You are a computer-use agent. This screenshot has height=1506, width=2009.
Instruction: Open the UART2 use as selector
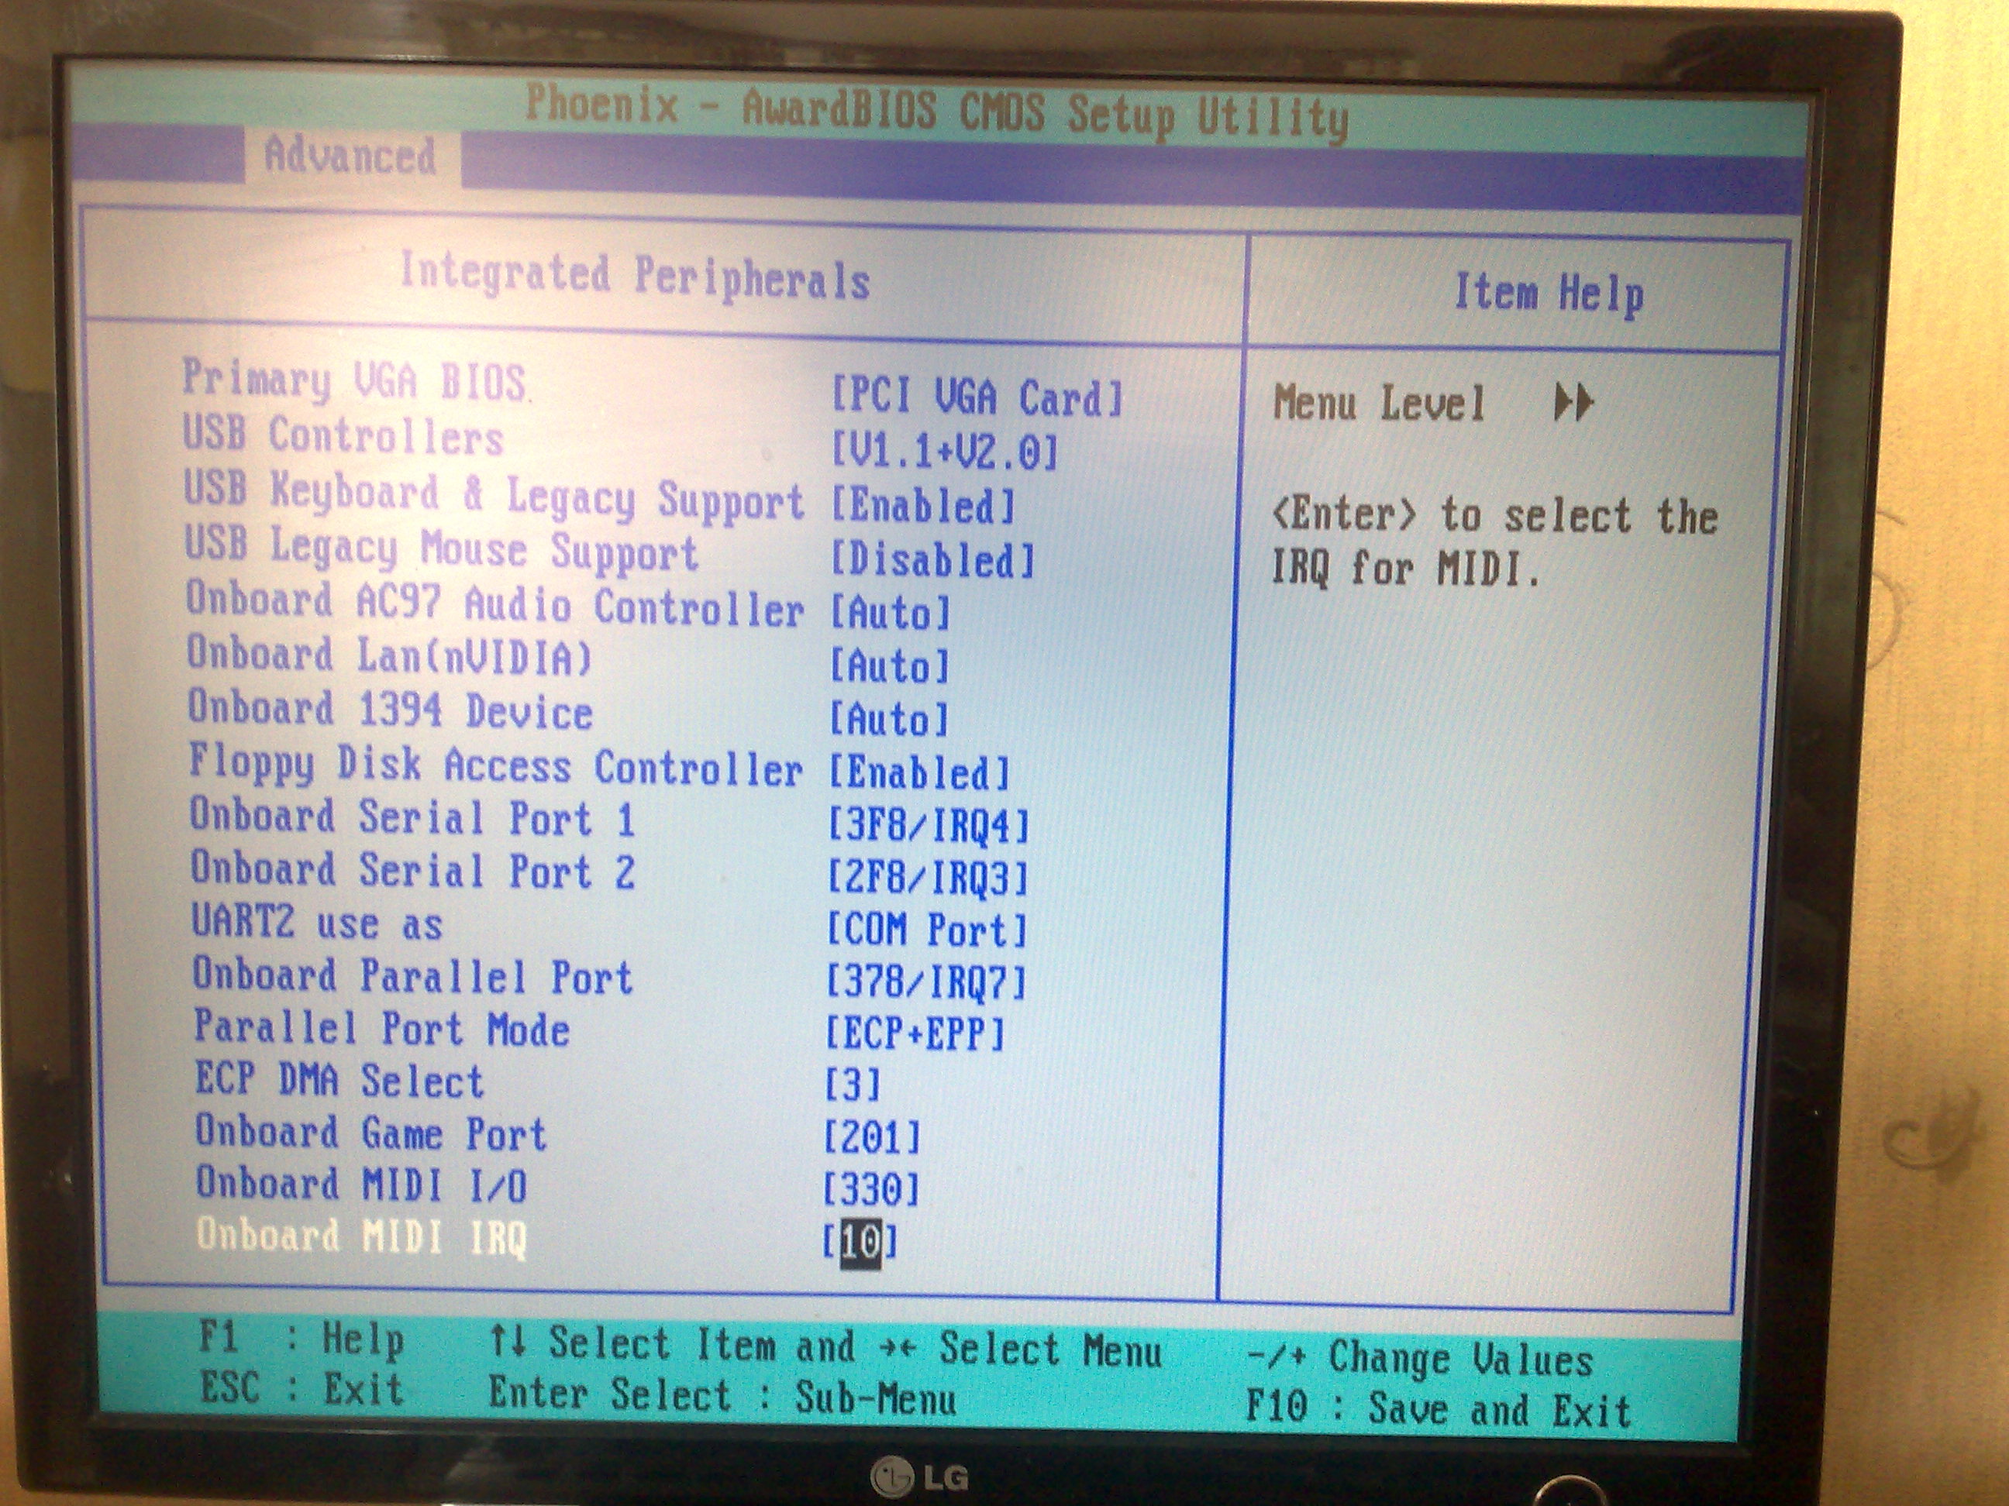(926, 927)
